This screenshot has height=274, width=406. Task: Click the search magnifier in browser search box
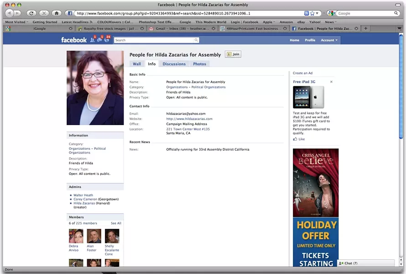click(x=396, y=13)
